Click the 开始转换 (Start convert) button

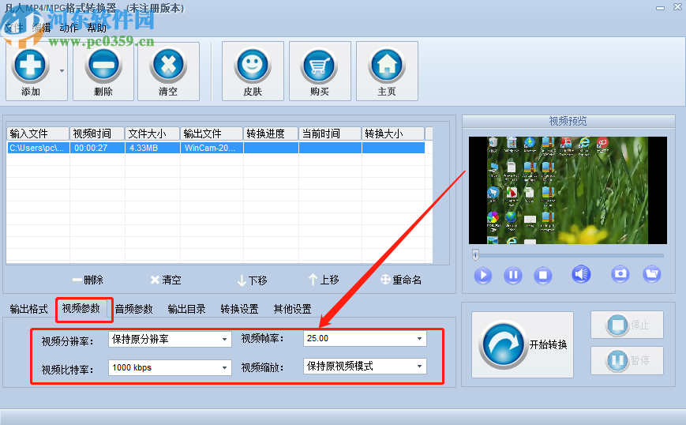[x=523, y=345]
